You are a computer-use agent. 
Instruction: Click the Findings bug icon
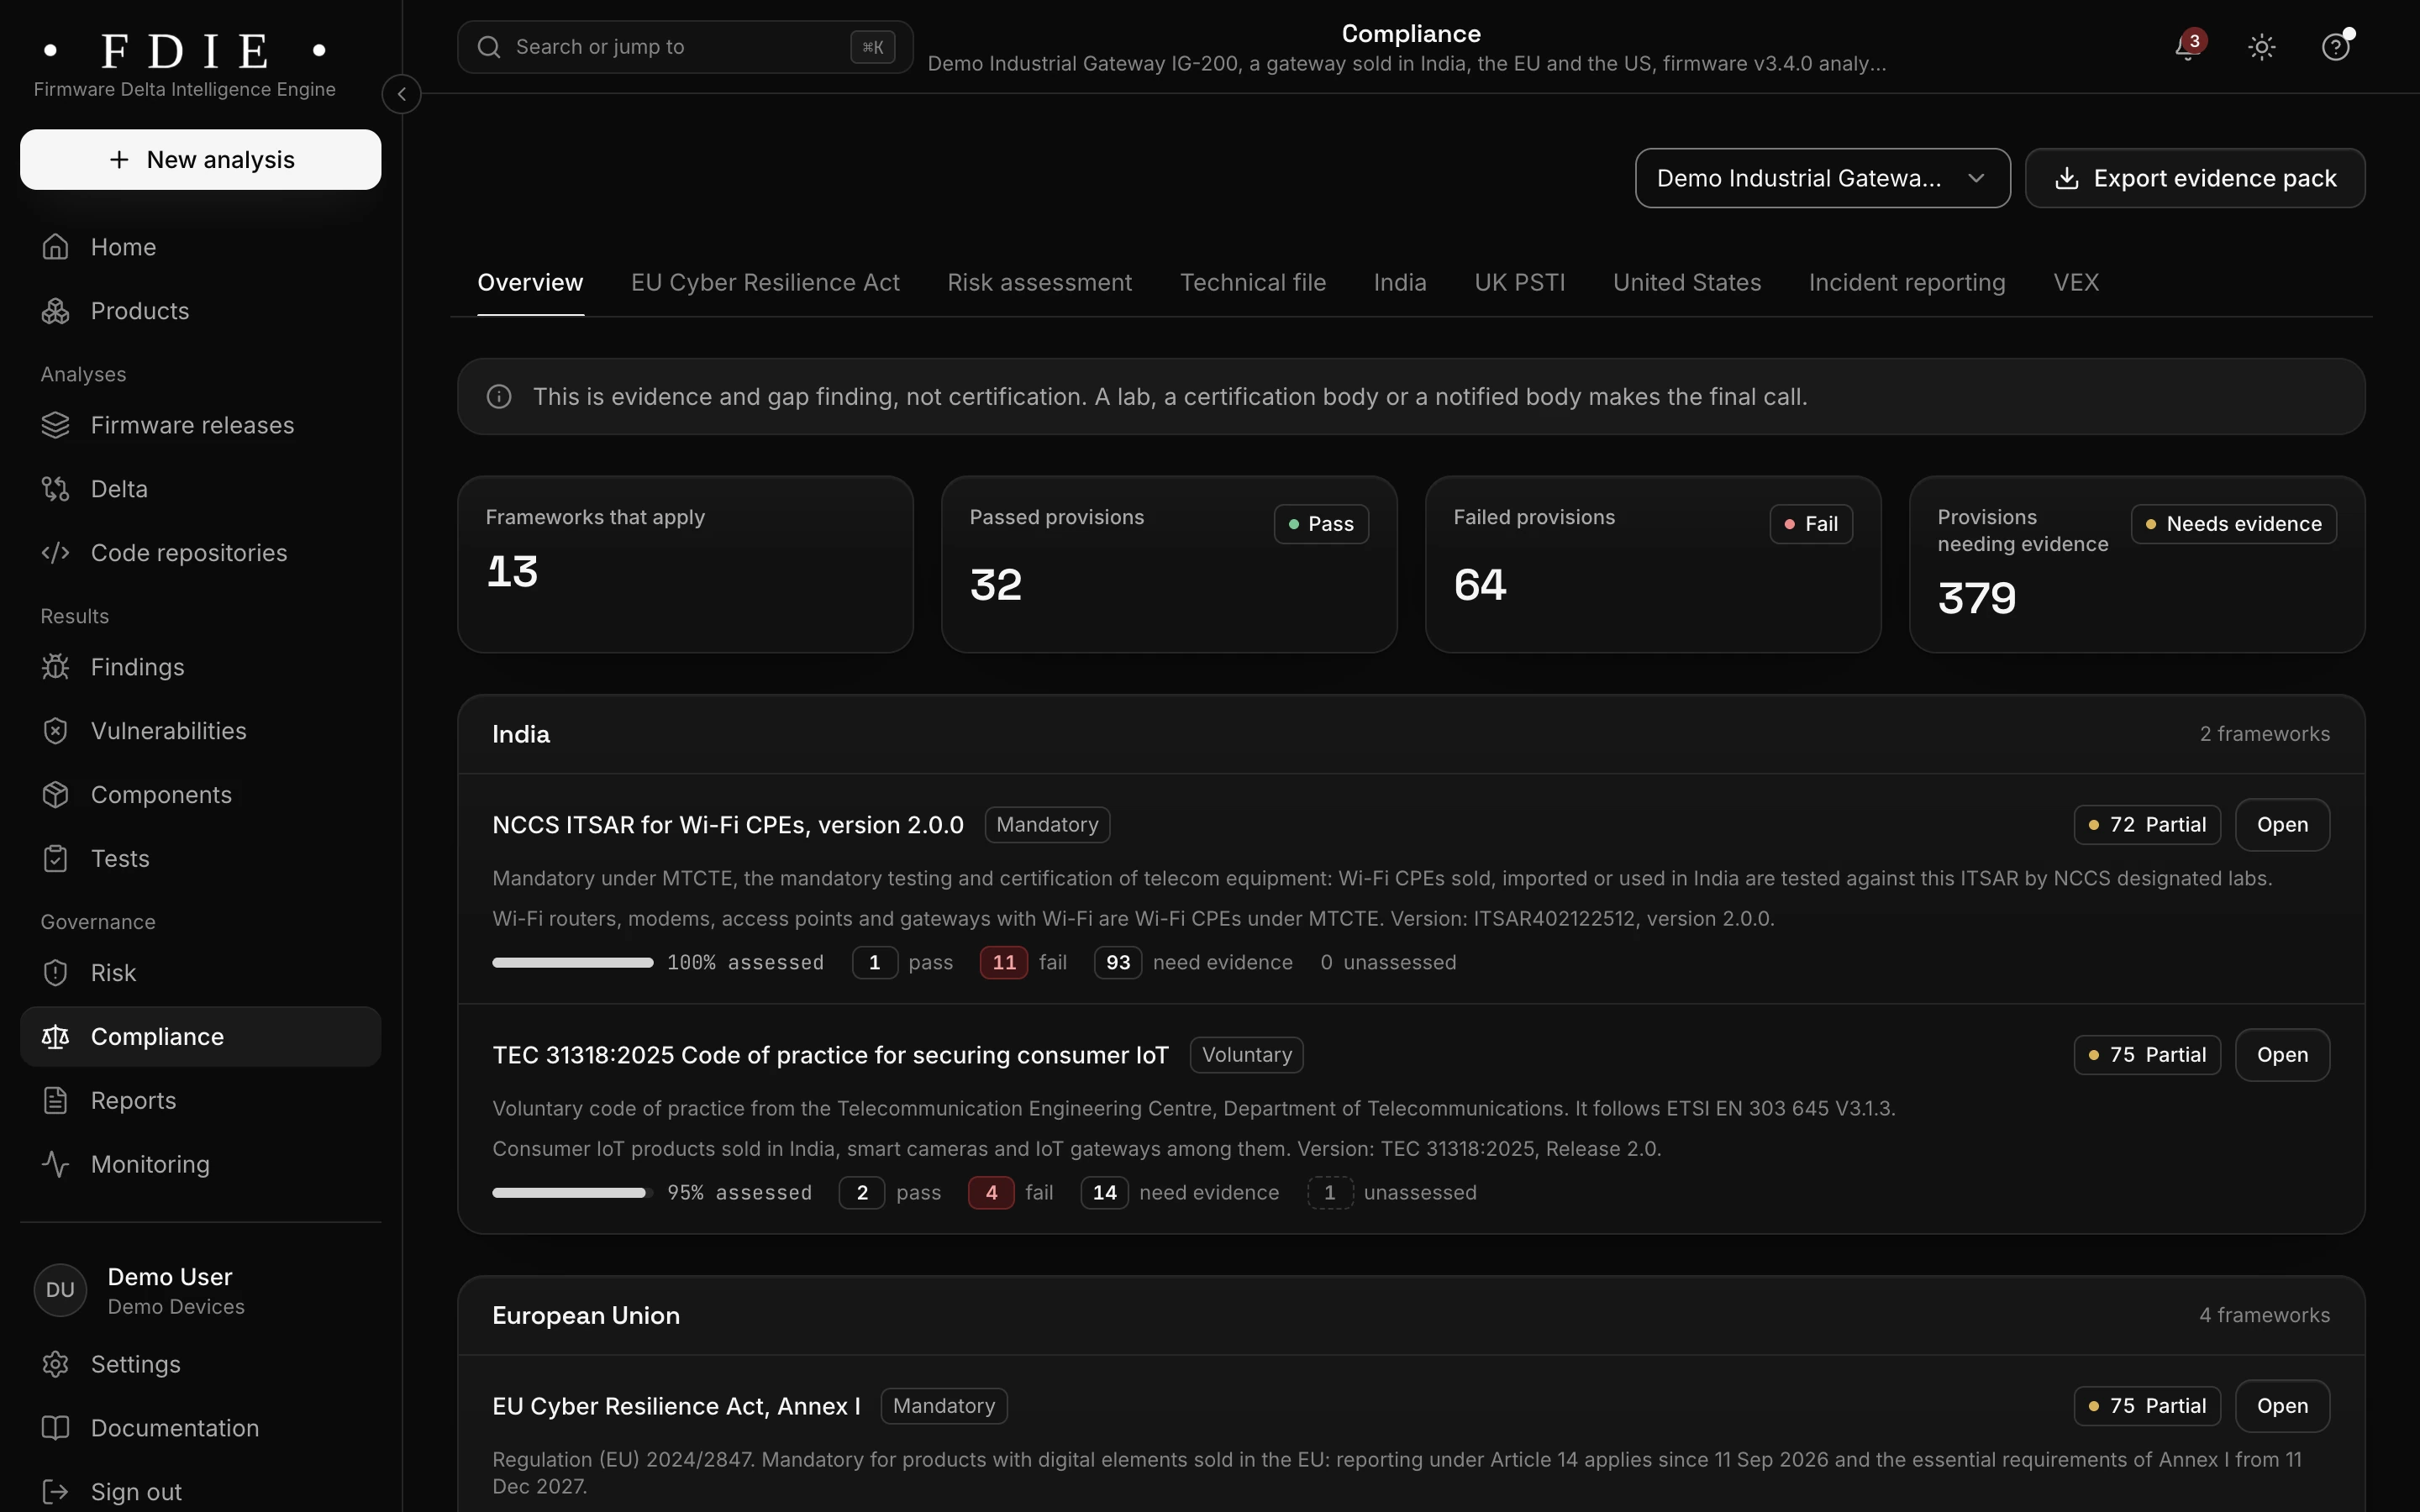tap(55, 667)
